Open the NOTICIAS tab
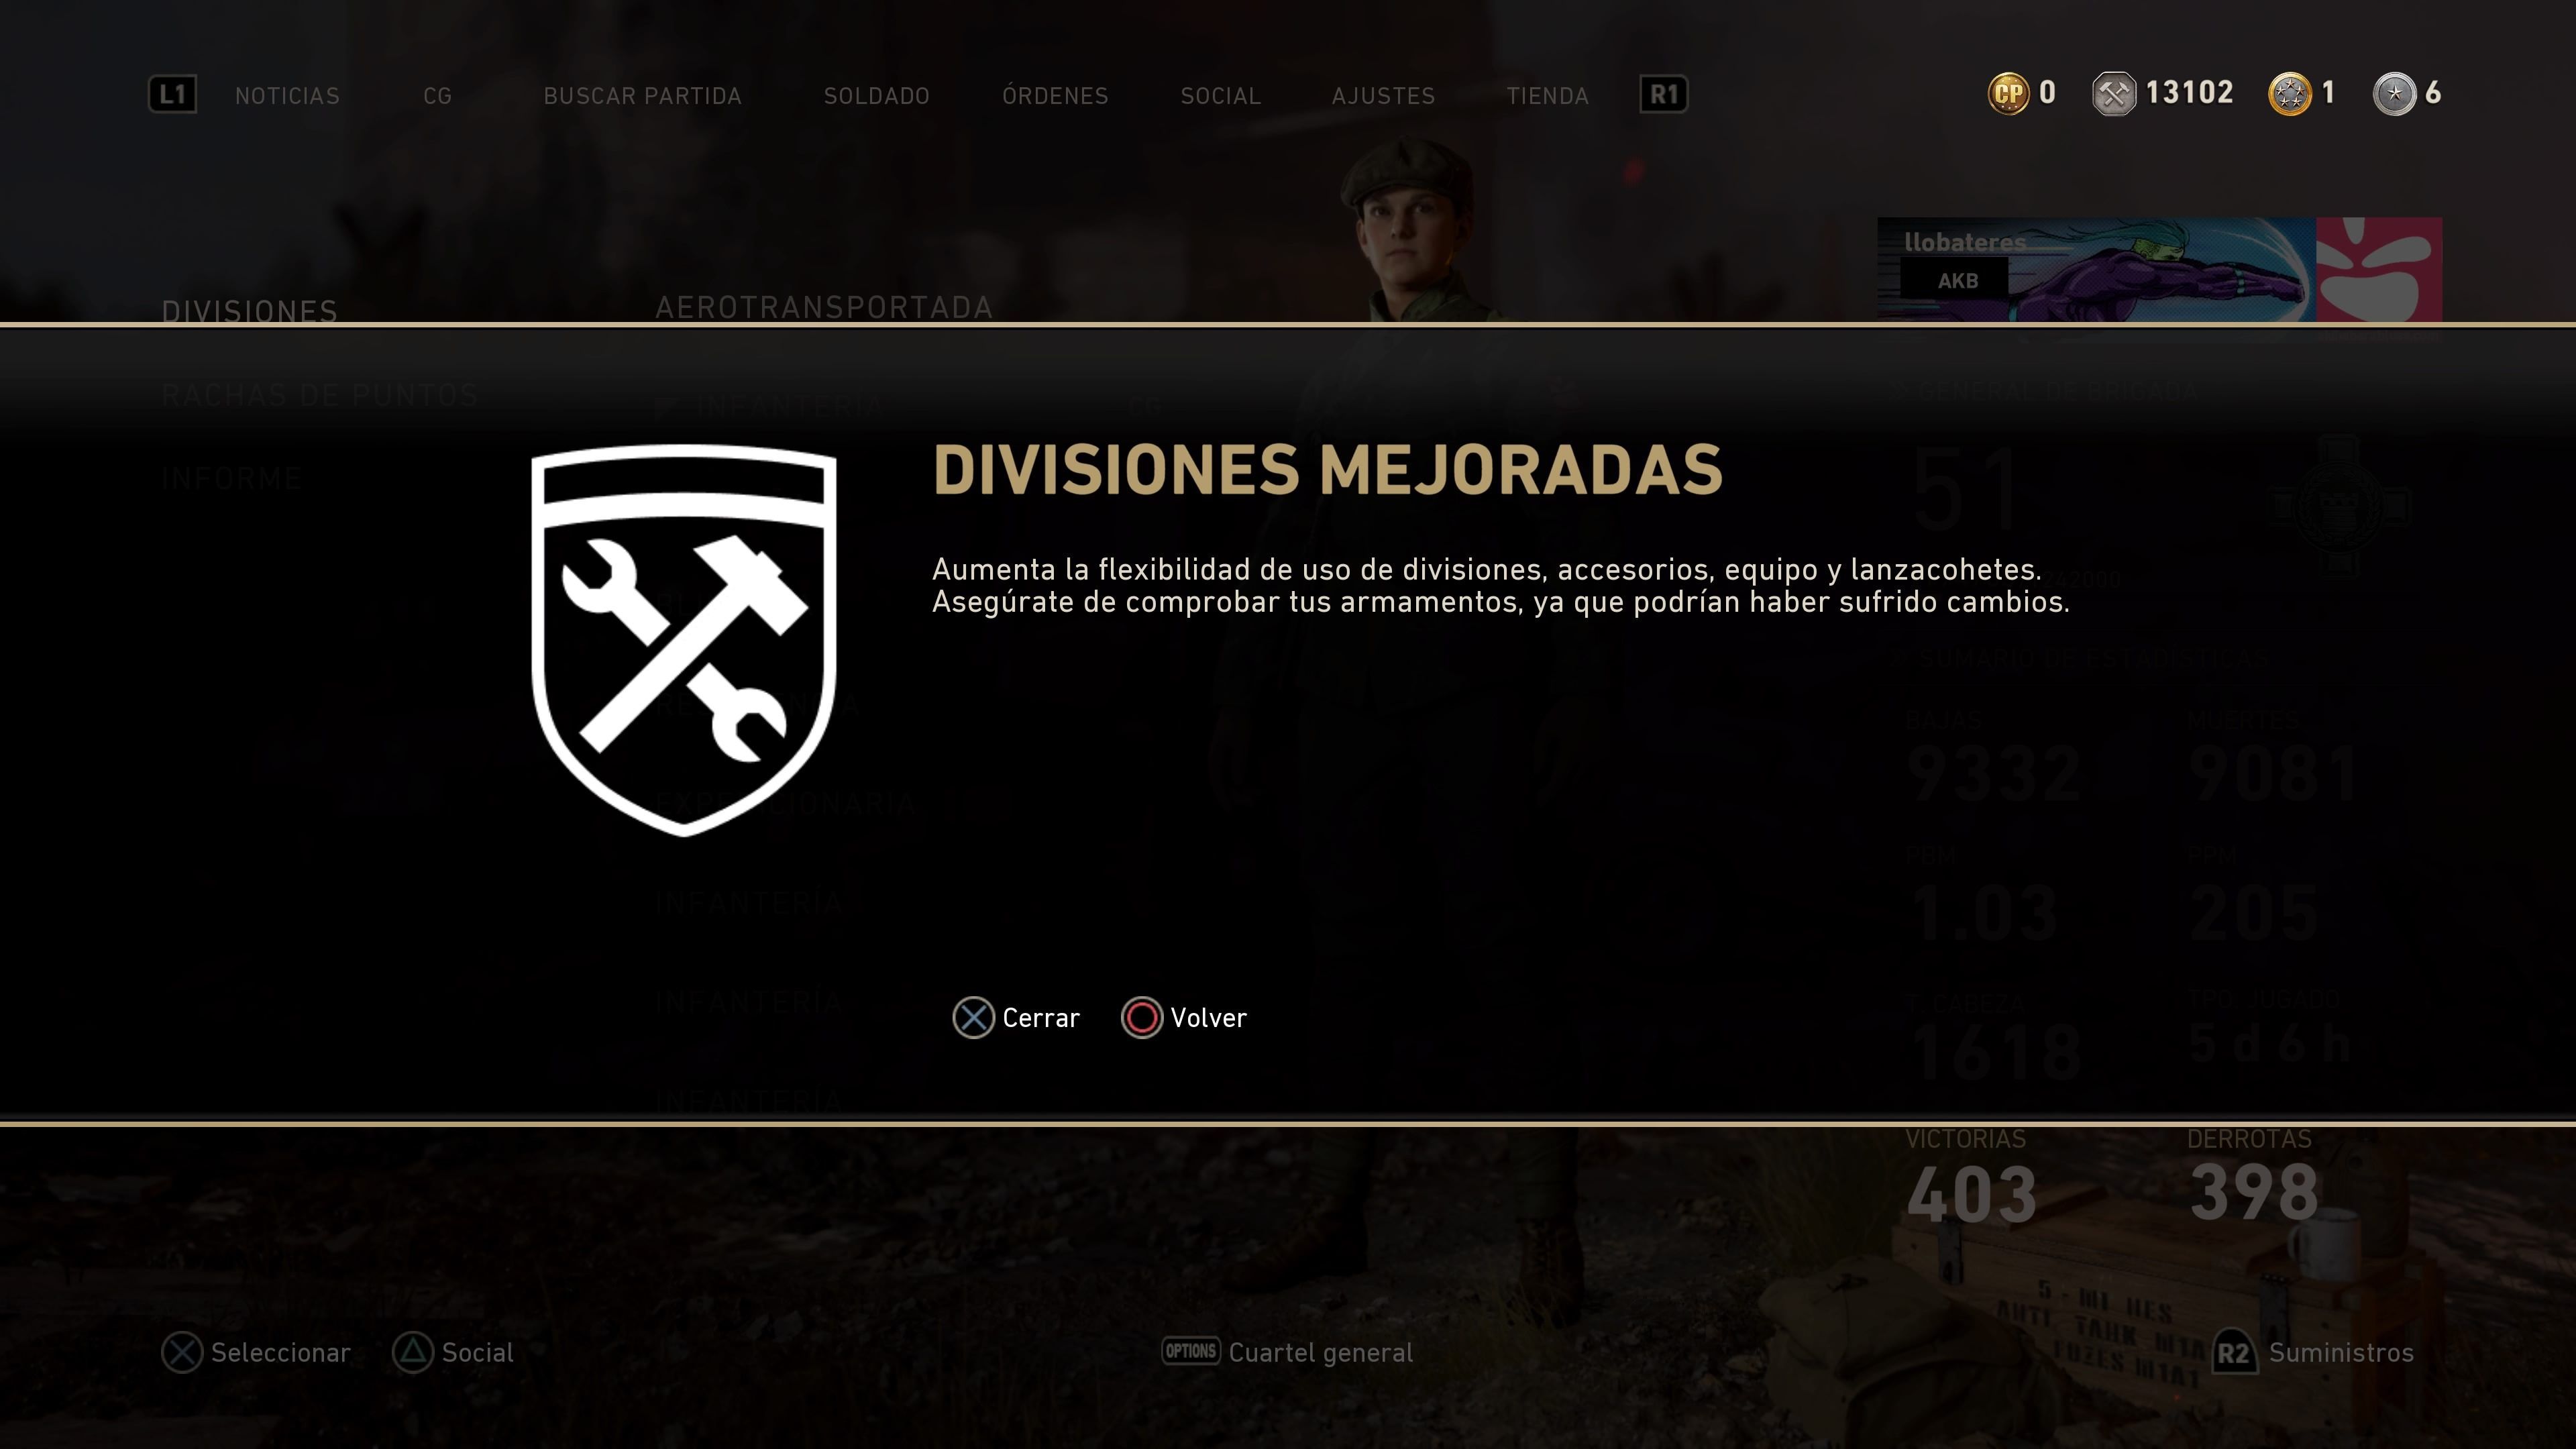This screenshot has width=2576, height=1449. (x=287, y=96)
